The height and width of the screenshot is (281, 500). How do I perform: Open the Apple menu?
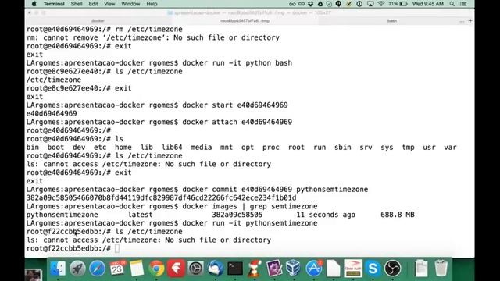34,4
